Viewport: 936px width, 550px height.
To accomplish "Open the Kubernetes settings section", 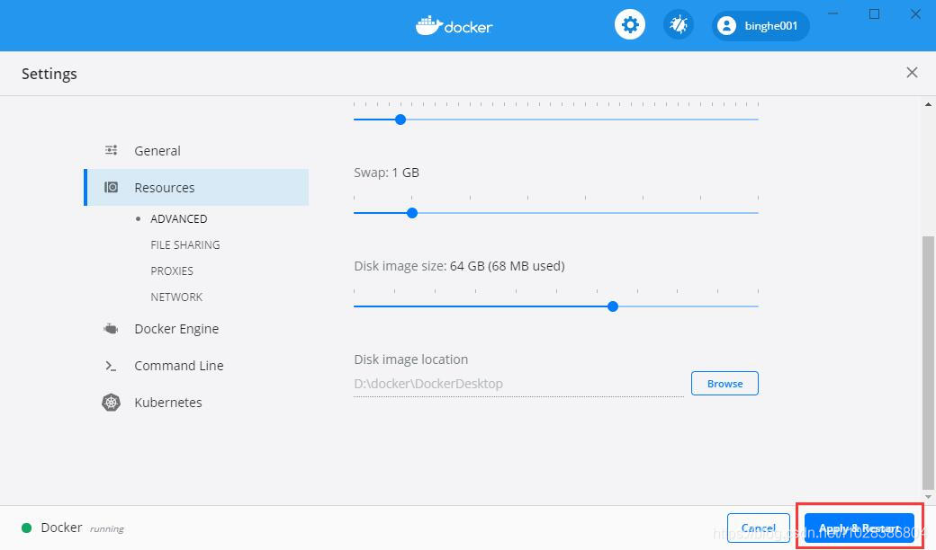I will point(167,403).
